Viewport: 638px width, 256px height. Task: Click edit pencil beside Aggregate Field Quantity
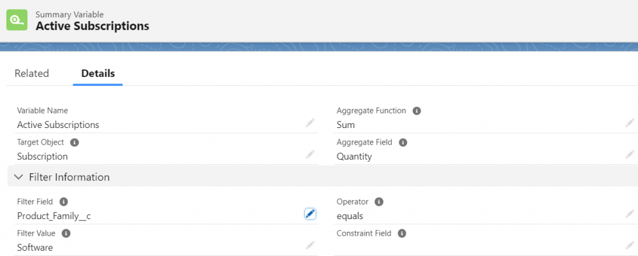[x=630, y=155]
